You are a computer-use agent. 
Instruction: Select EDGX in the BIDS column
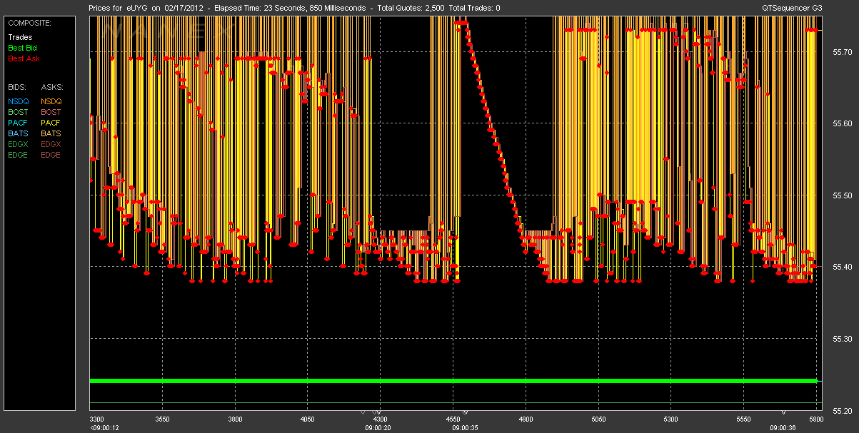point(19,144)
